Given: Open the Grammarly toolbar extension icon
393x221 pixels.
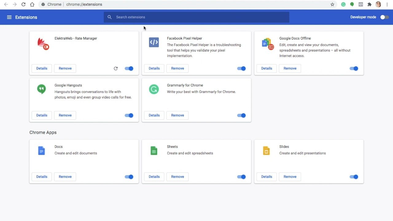Looking at the screenshot, I should [x=343, y=4].
